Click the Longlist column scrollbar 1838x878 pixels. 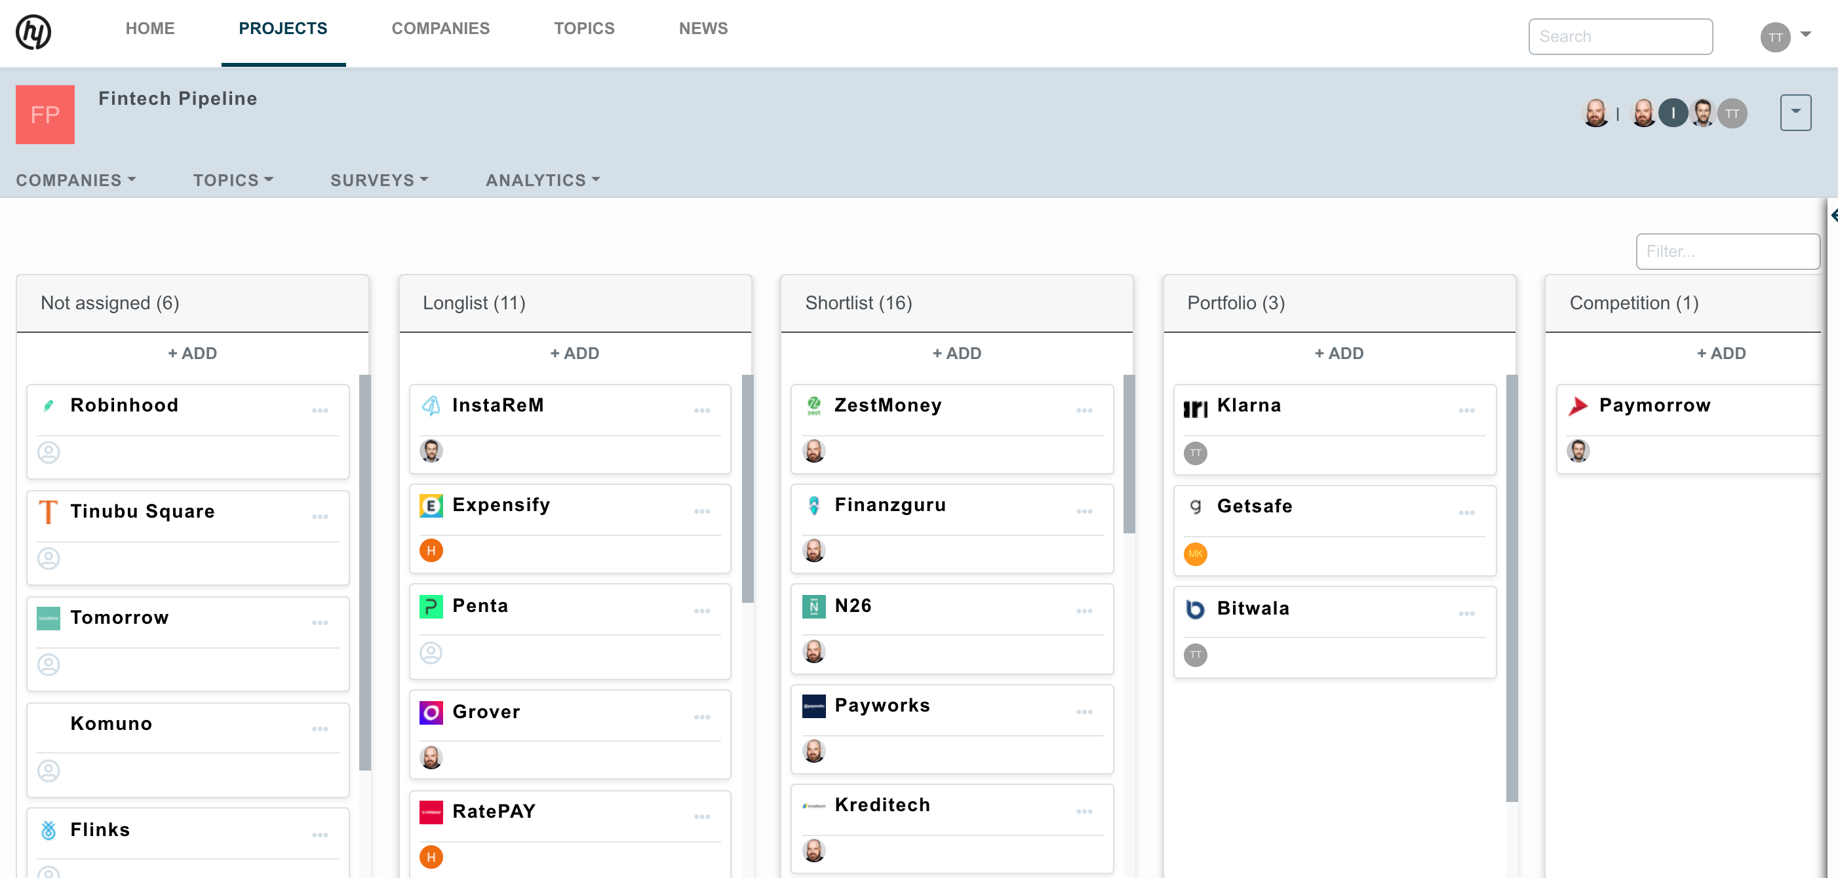click(x=747, y=489)
